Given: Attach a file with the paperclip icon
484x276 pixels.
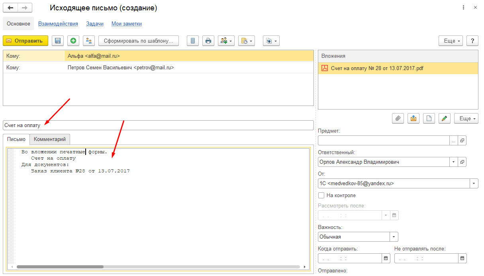Looking at the screenshot, I should click(398, 118).
